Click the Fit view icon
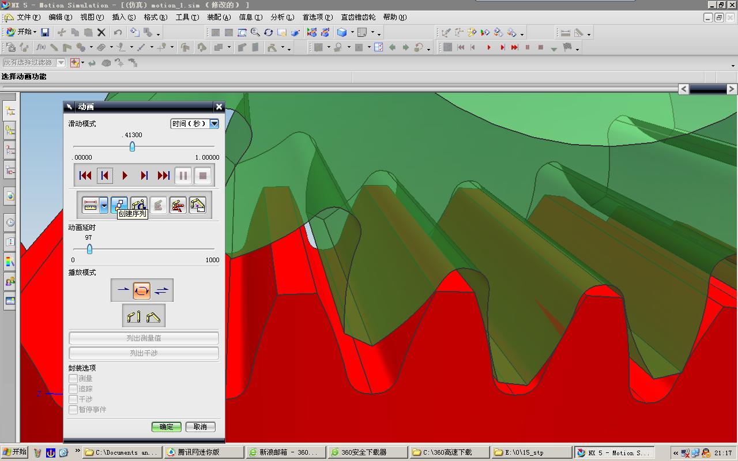738x461 pixels. coord(242,32)
